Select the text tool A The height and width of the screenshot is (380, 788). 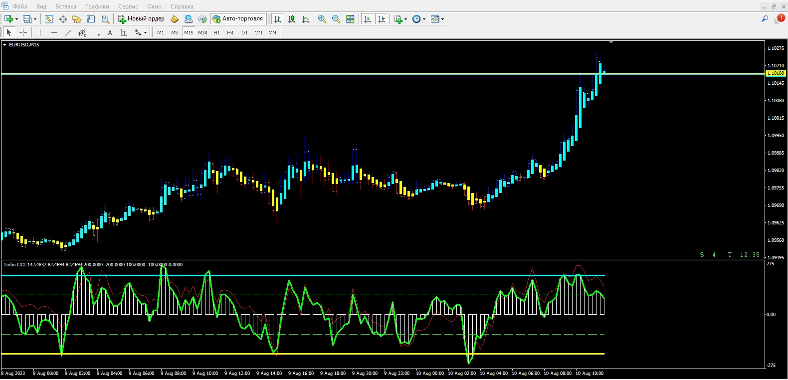(x=110, y=32)
